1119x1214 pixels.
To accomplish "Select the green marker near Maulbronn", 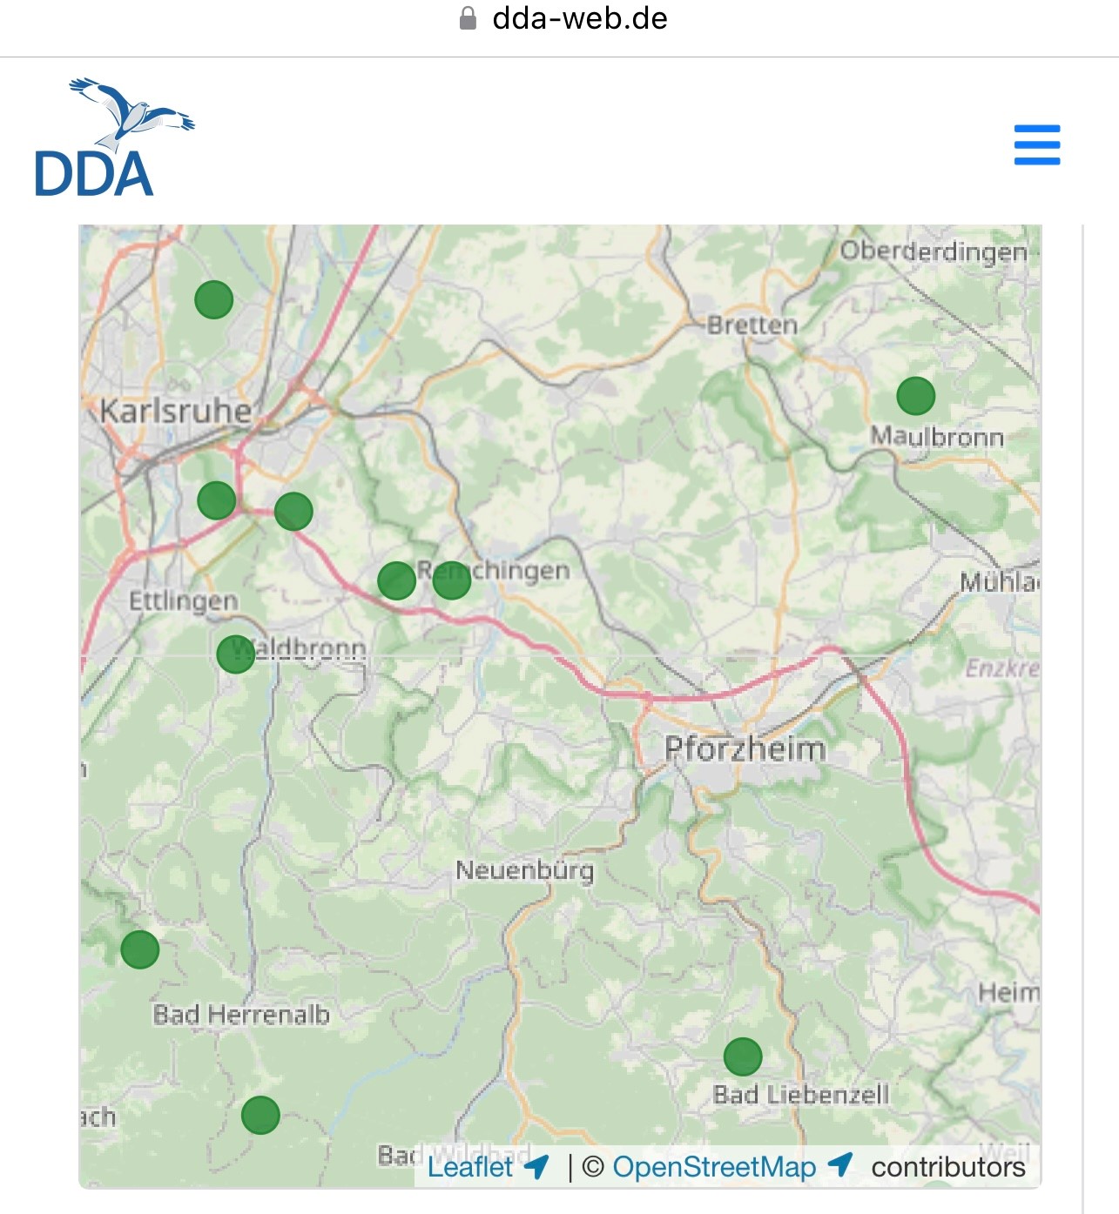I will click(x=915, y=397).
